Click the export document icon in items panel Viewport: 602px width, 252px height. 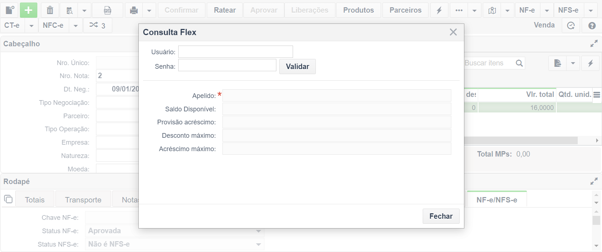(x=557, y=63)
